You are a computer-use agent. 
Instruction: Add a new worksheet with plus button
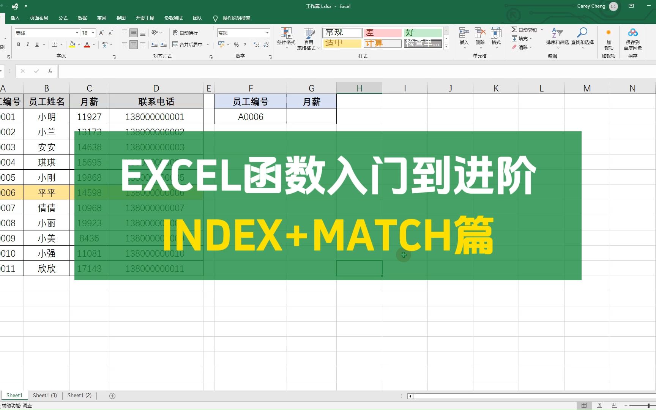coord(112,395)
